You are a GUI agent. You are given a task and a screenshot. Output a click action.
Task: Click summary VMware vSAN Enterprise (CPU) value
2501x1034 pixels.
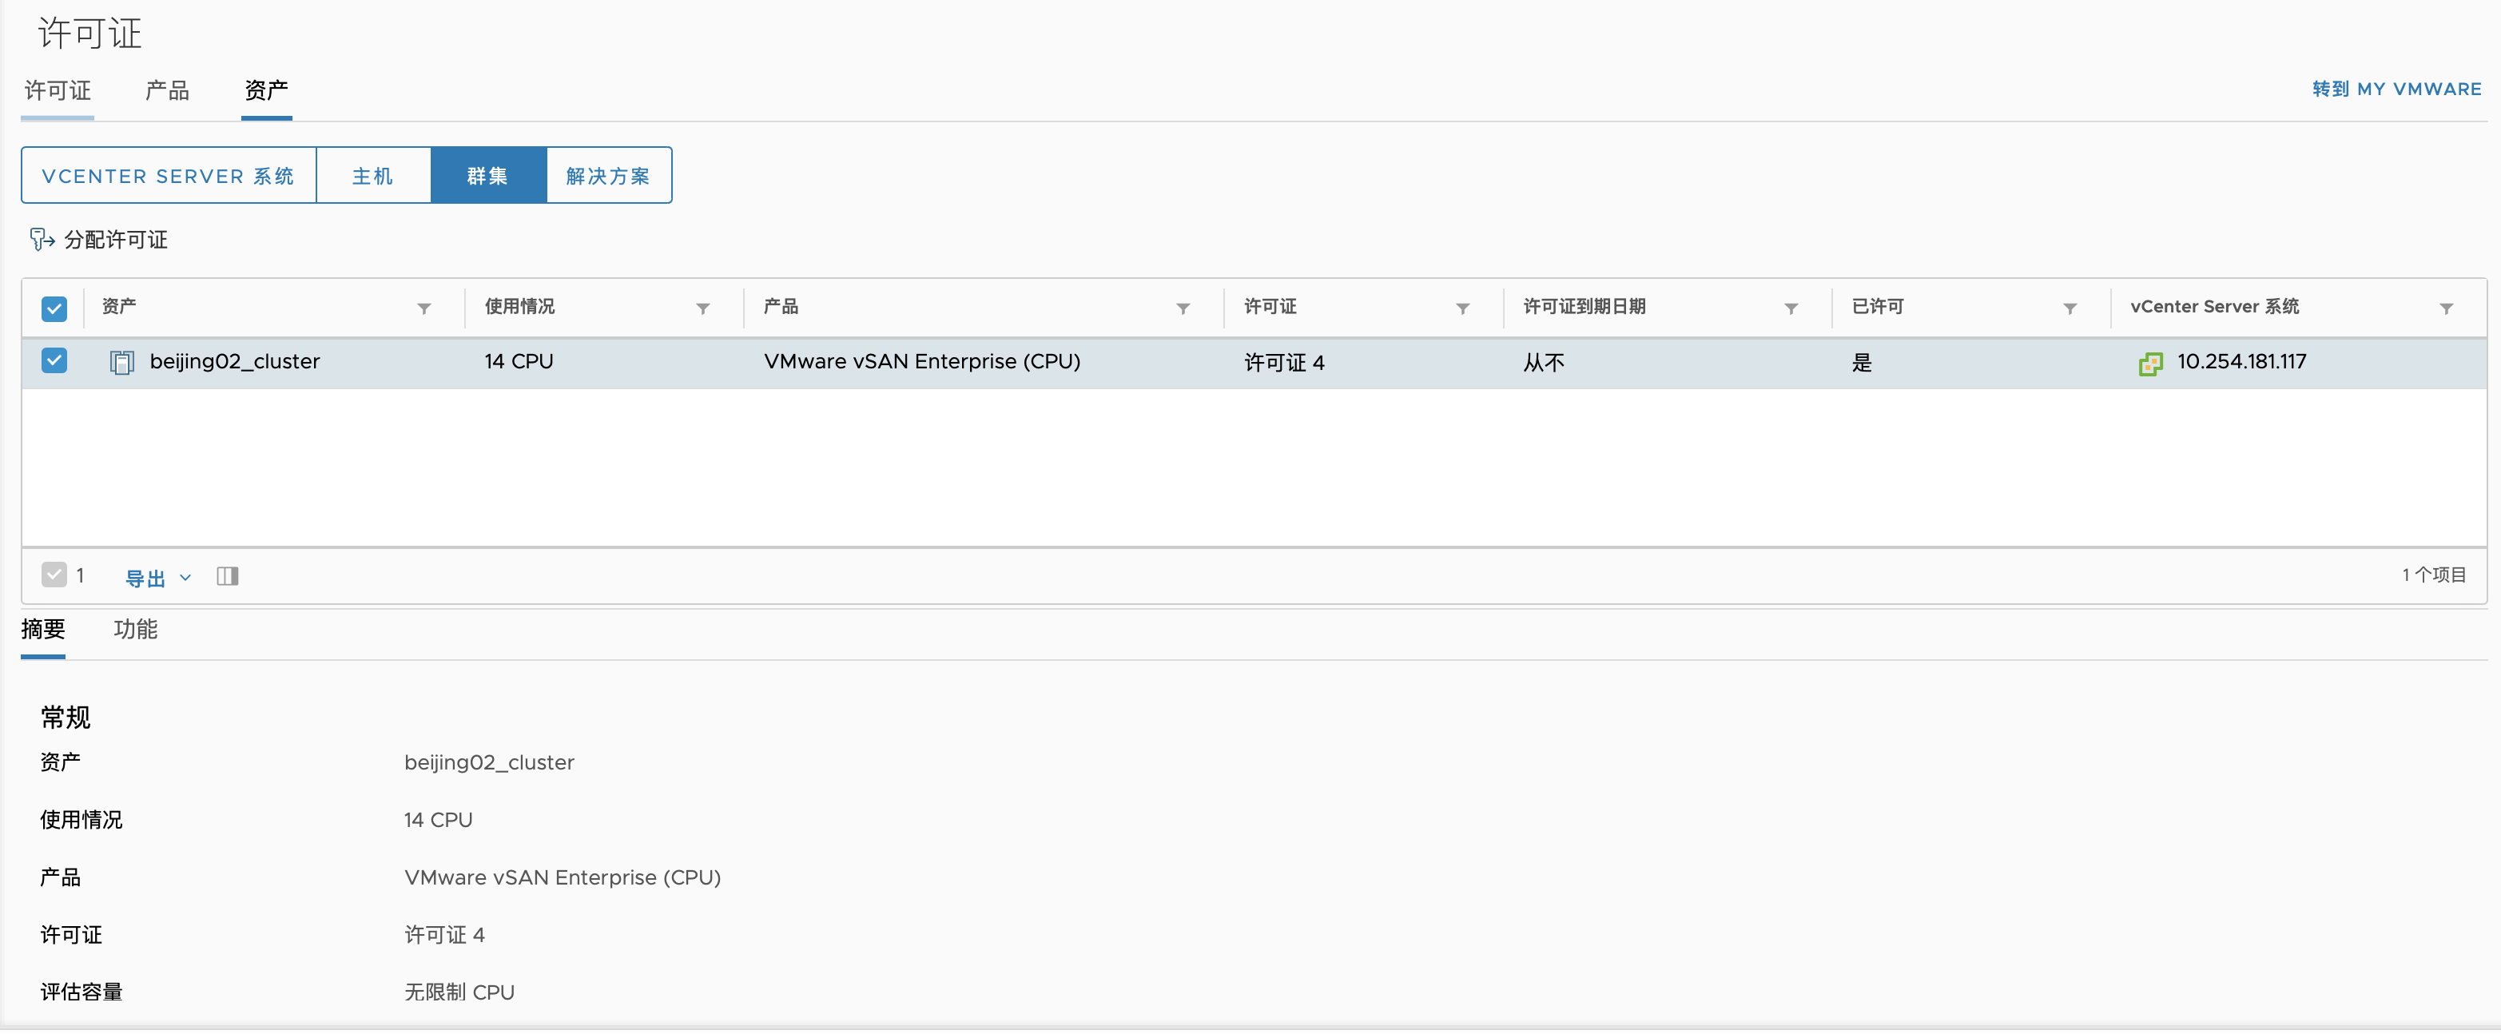click(563, 877)
